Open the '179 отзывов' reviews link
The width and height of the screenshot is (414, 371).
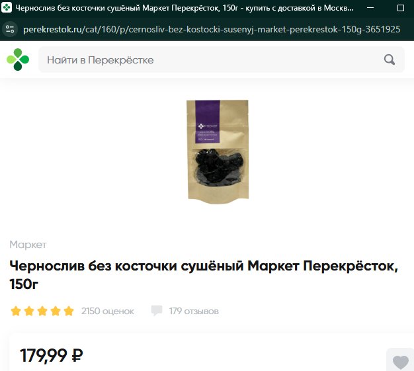(x=194, y=311)
